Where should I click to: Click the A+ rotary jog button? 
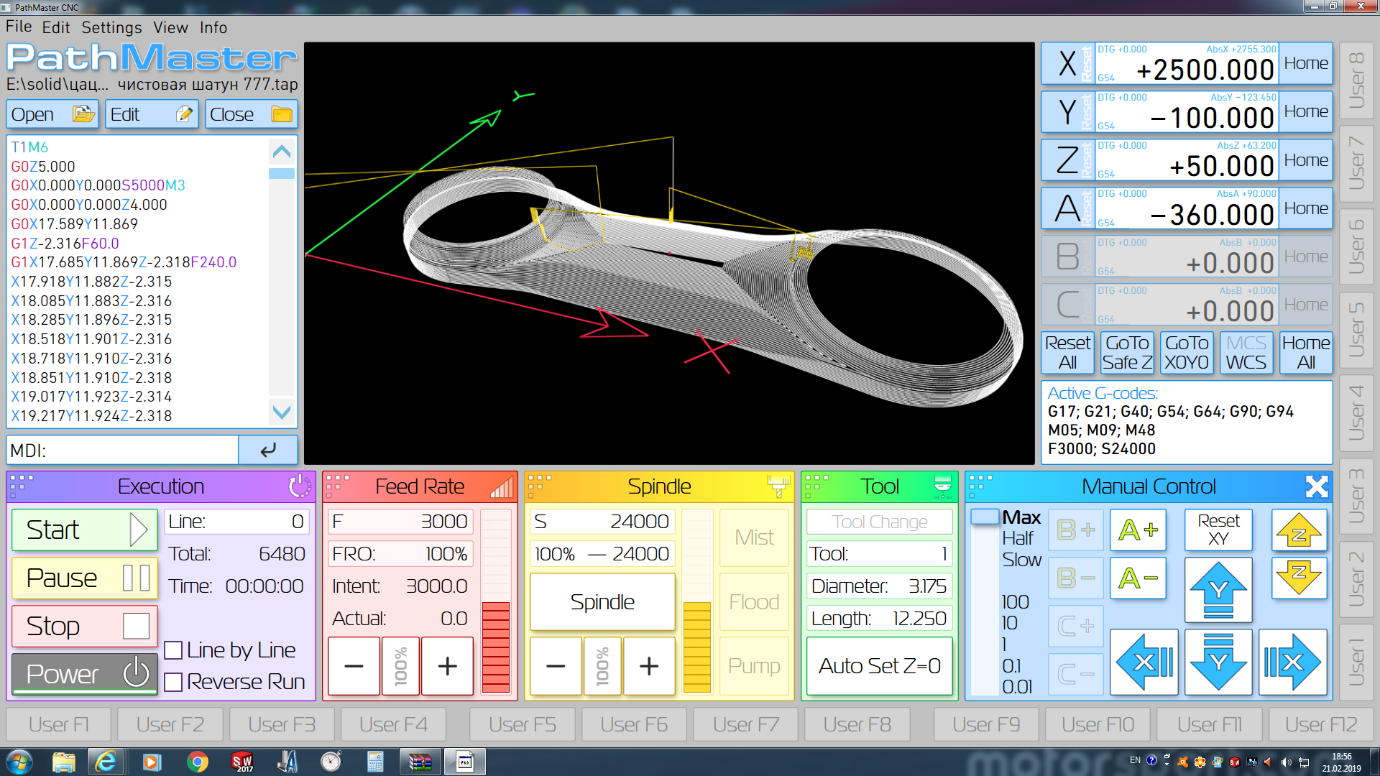click(1138, 530)
